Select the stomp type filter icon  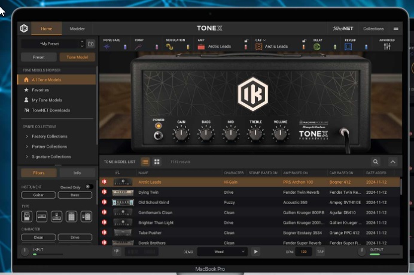click(27, 217)
